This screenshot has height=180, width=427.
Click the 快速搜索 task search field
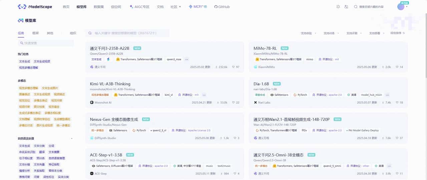46,43
